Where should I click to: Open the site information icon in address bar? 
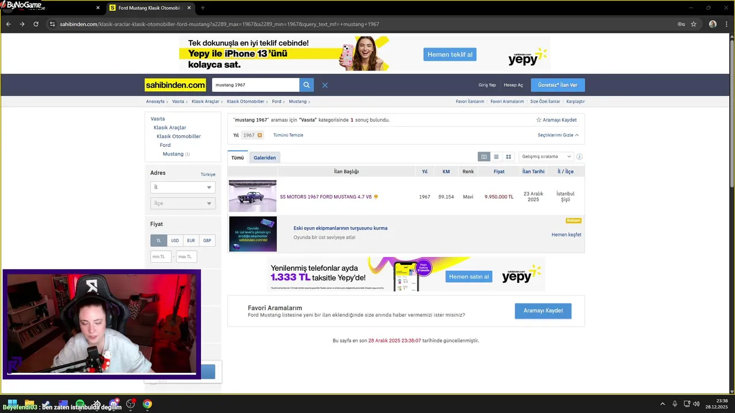point(52,24)
